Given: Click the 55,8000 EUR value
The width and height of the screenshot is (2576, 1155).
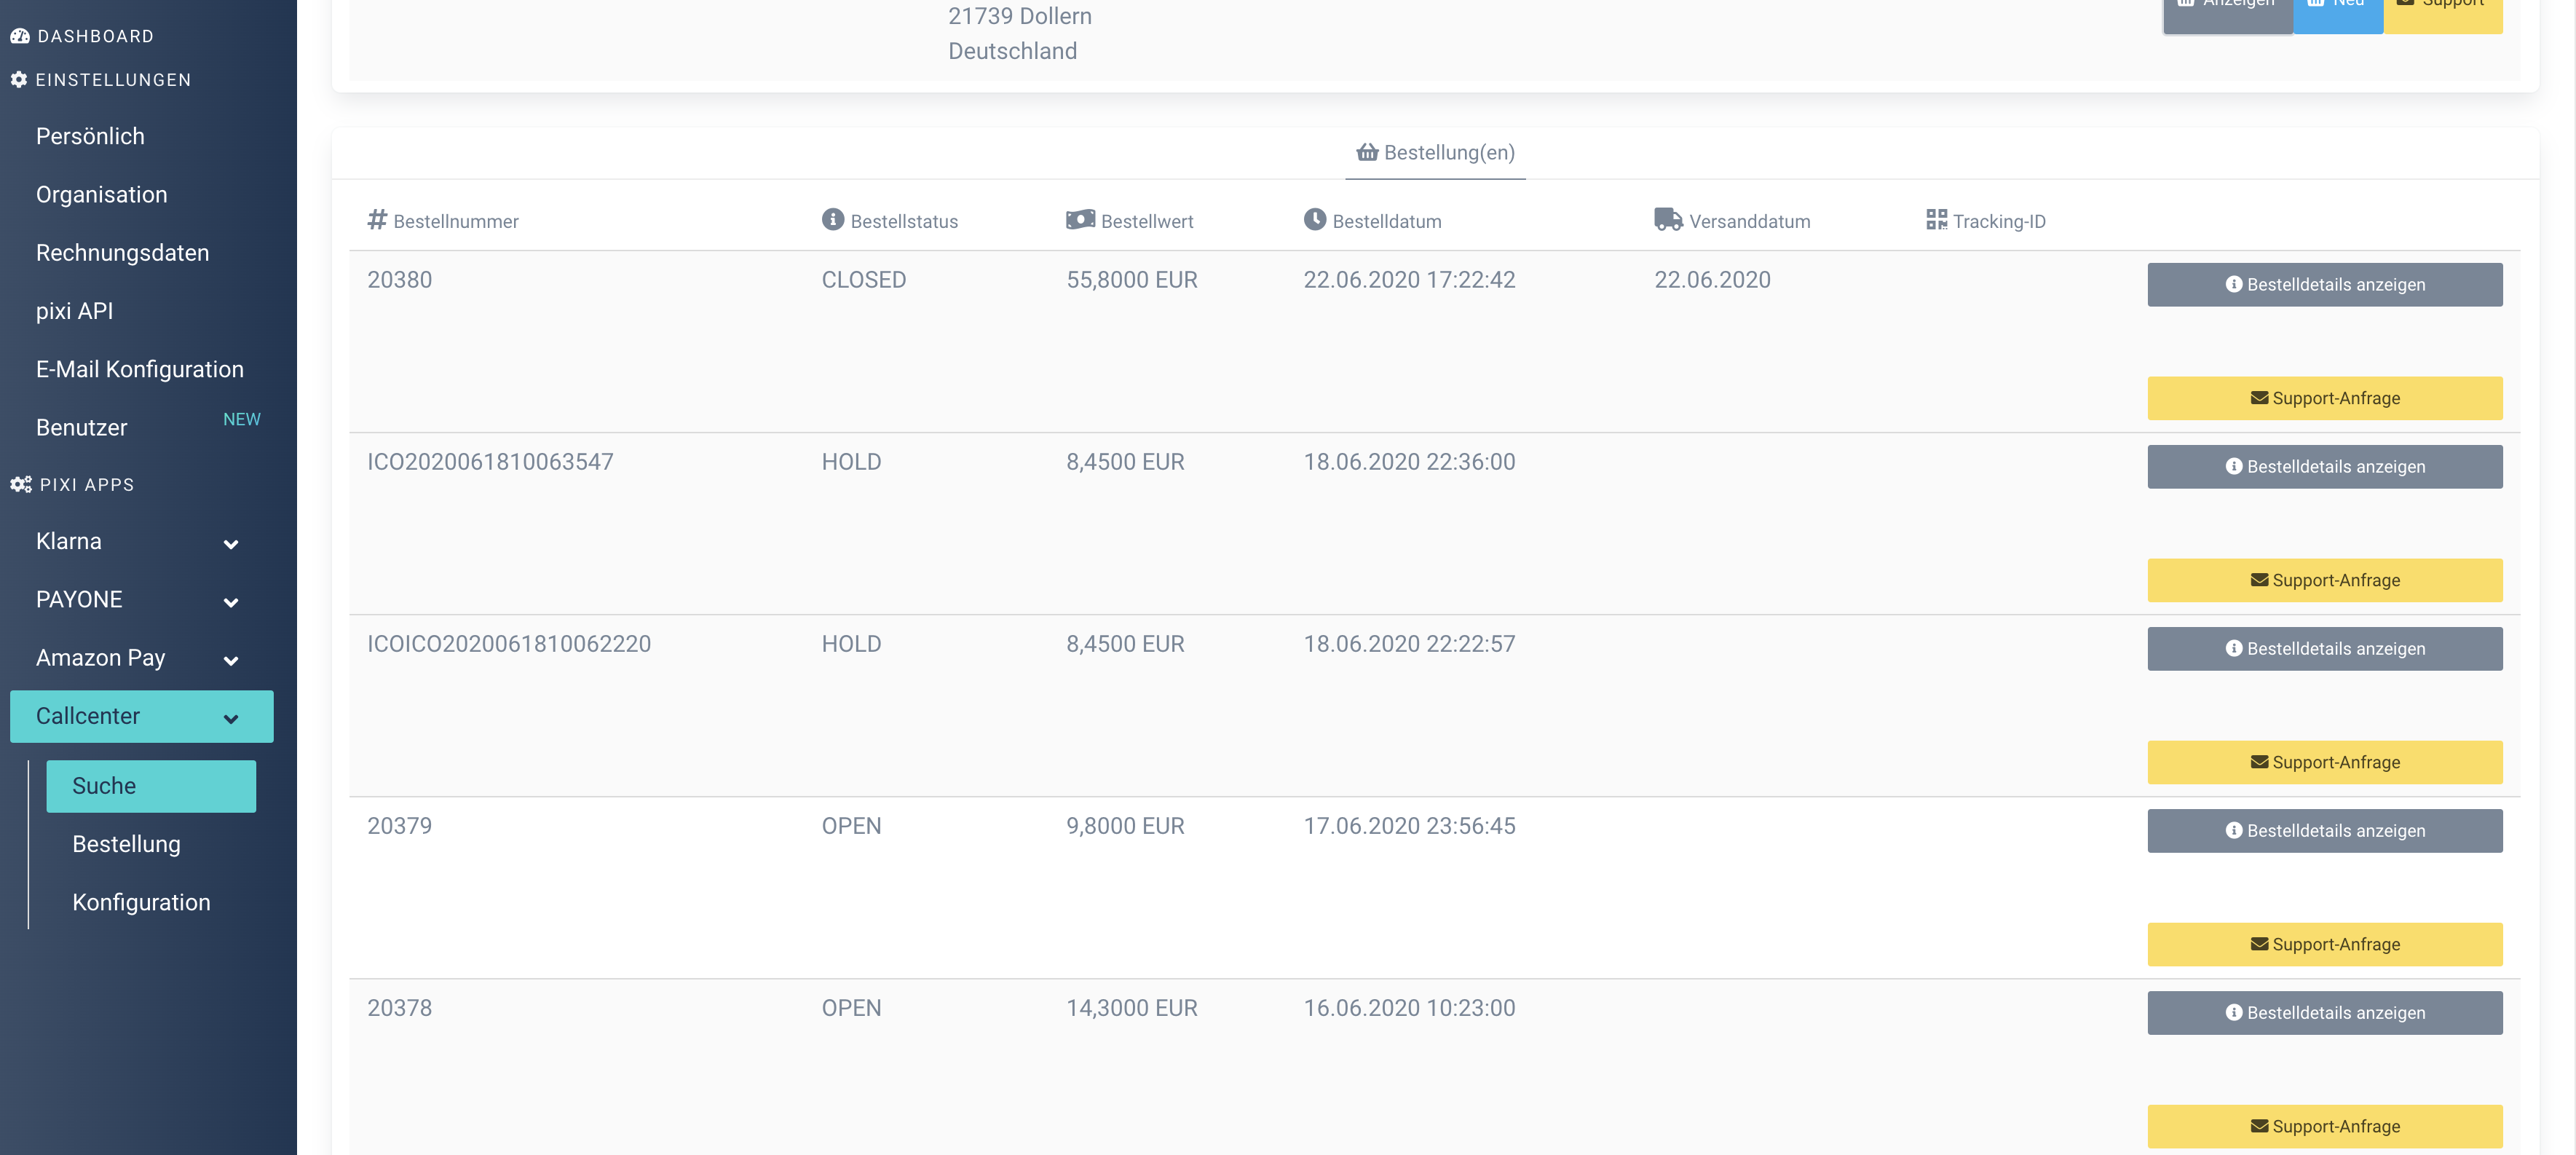Looking at the screenshot, I should 1132,280.
